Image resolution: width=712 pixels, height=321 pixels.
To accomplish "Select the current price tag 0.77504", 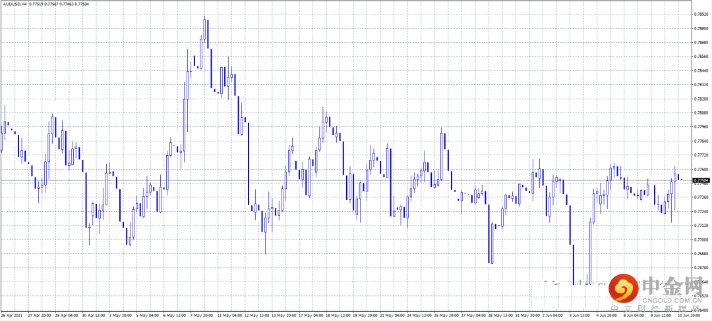I will click(x=701, y=180).
